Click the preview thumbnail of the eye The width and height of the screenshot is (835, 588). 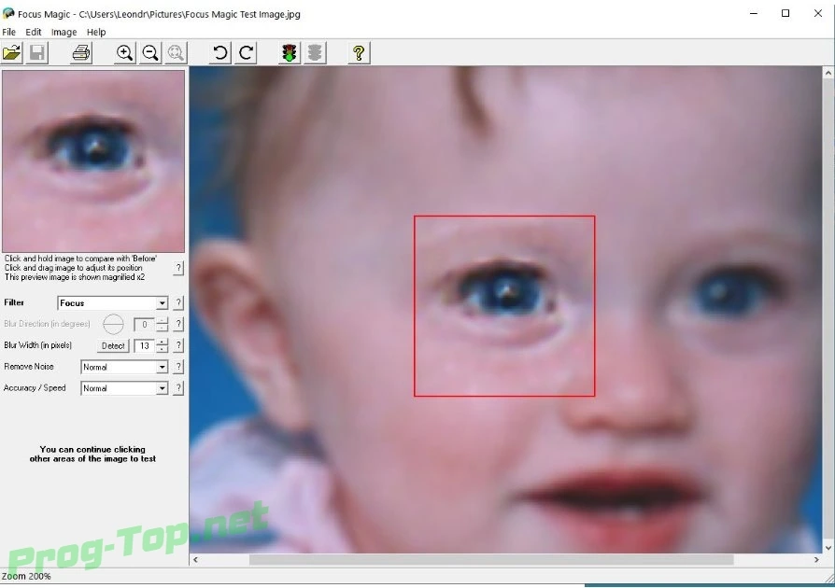click(93, 161)
